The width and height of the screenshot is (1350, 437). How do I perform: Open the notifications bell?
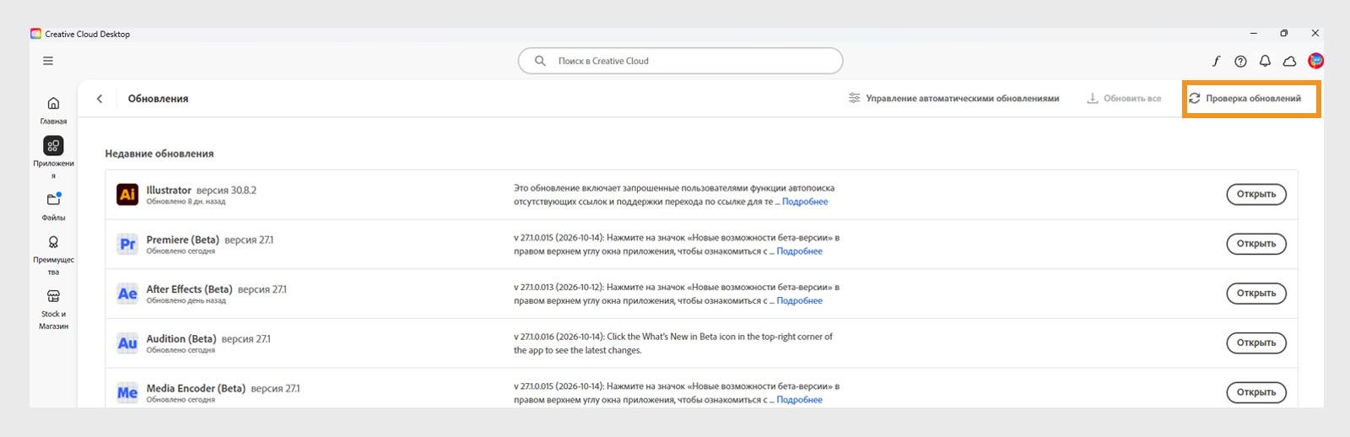pos(1265,61)
